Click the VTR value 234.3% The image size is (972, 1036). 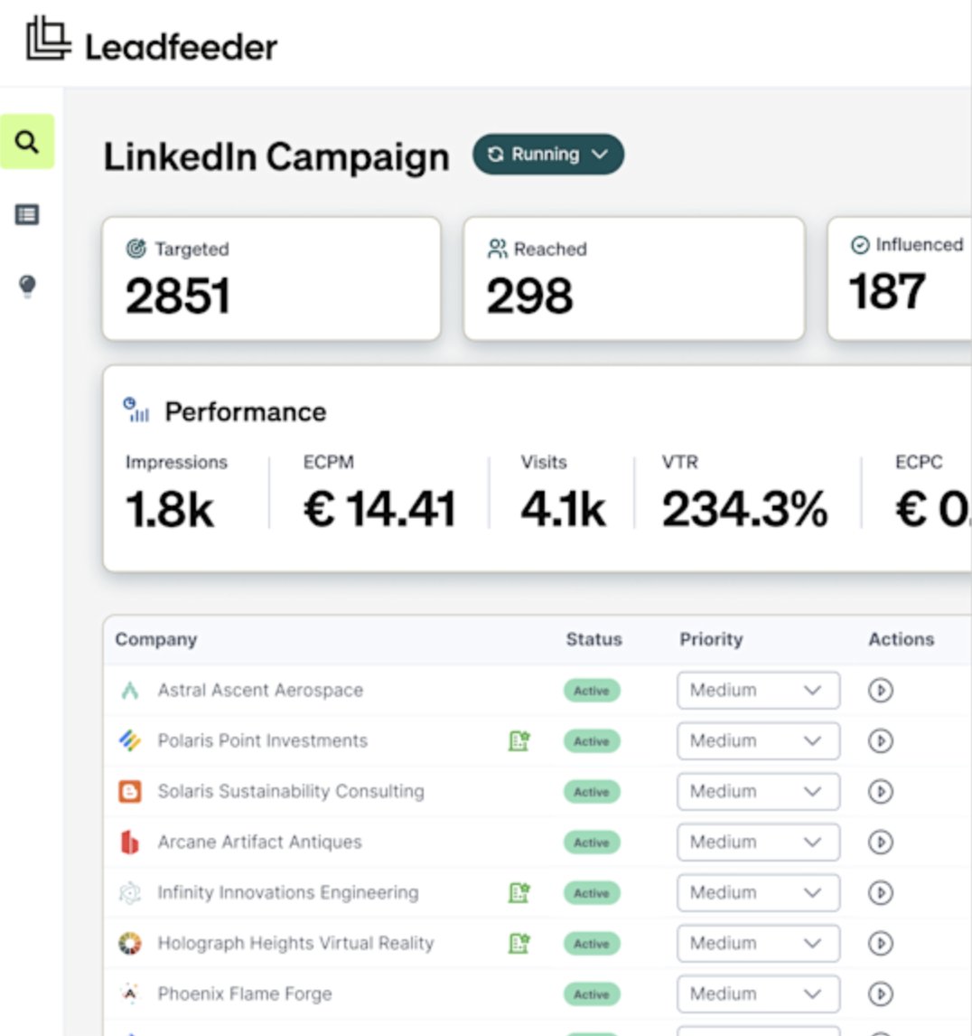point(745,509)
